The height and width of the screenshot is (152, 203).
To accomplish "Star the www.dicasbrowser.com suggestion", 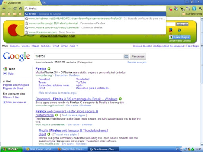I will (x=27, y=32).
